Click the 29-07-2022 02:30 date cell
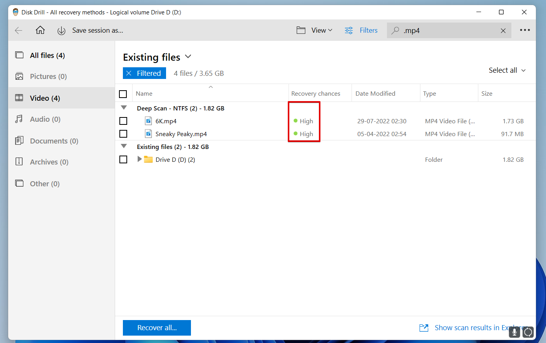546x343 pixels. [382, 121]
